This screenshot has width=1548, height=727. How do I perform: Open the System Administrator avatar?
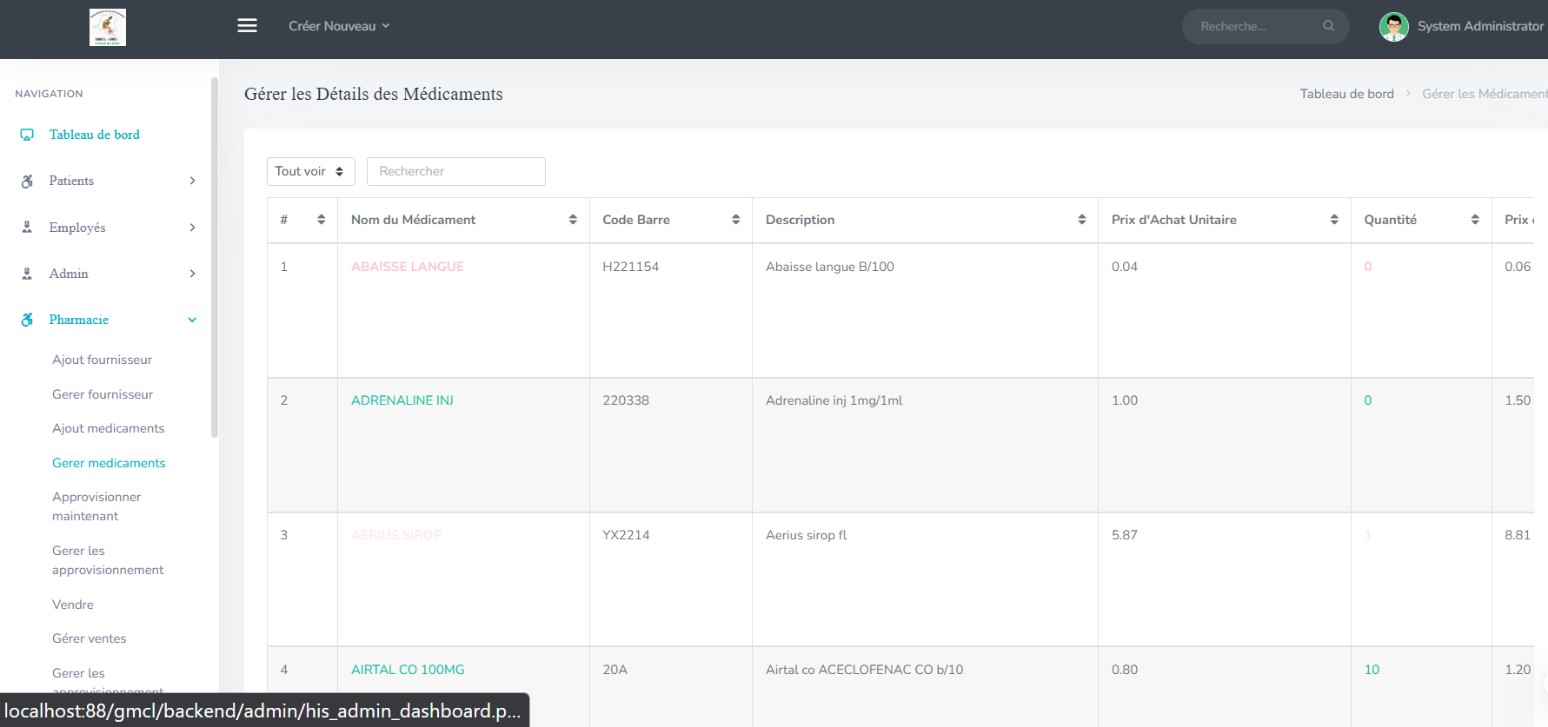click(x=1393, y=27)
